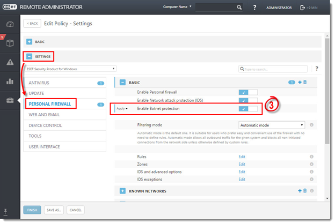The image size is (335, 224).
Task: Click plus icon in BASIC section header
Action: pos(300,82)
